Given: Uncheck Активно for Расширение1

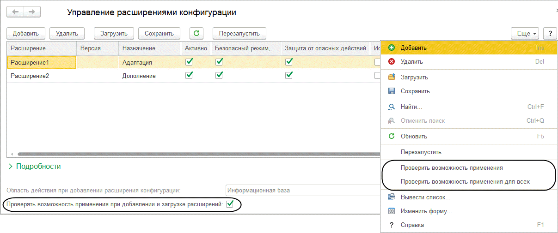Looking at the screenshot, I should [x=189, y=62].
